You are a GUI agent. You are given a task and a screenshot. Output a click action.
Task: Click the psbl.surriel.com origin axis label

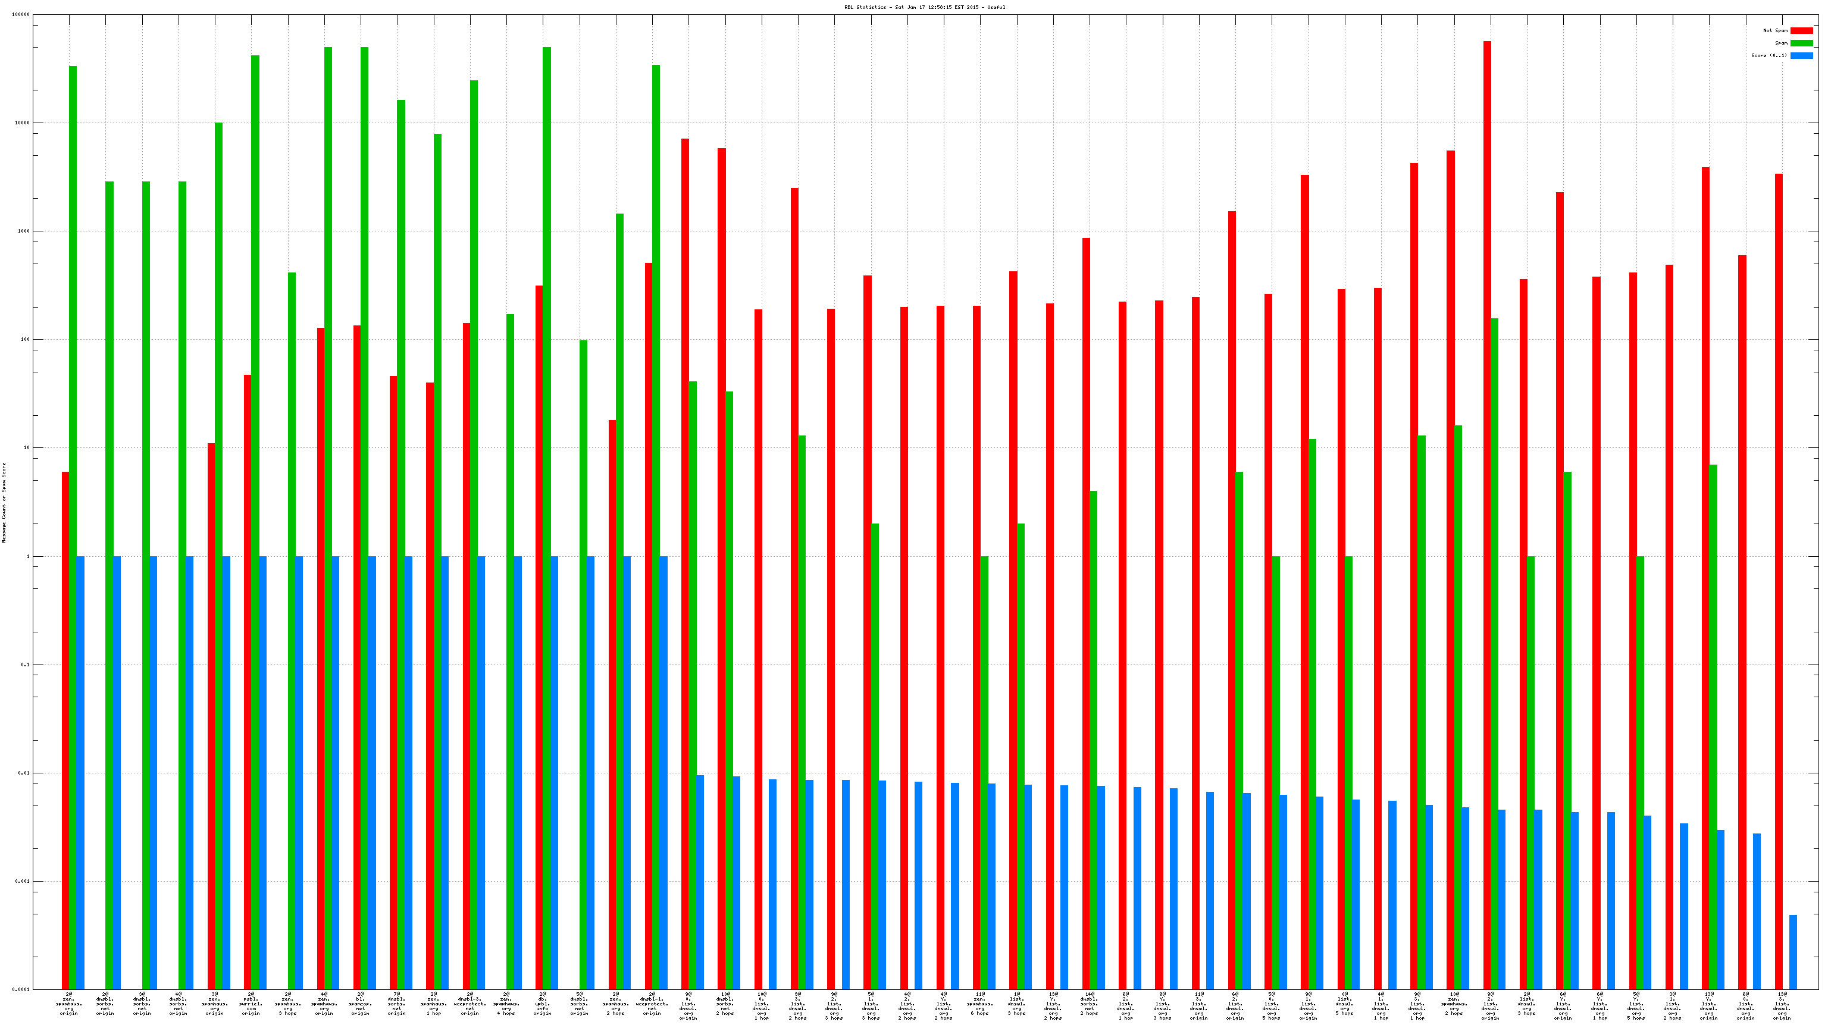251,1004
